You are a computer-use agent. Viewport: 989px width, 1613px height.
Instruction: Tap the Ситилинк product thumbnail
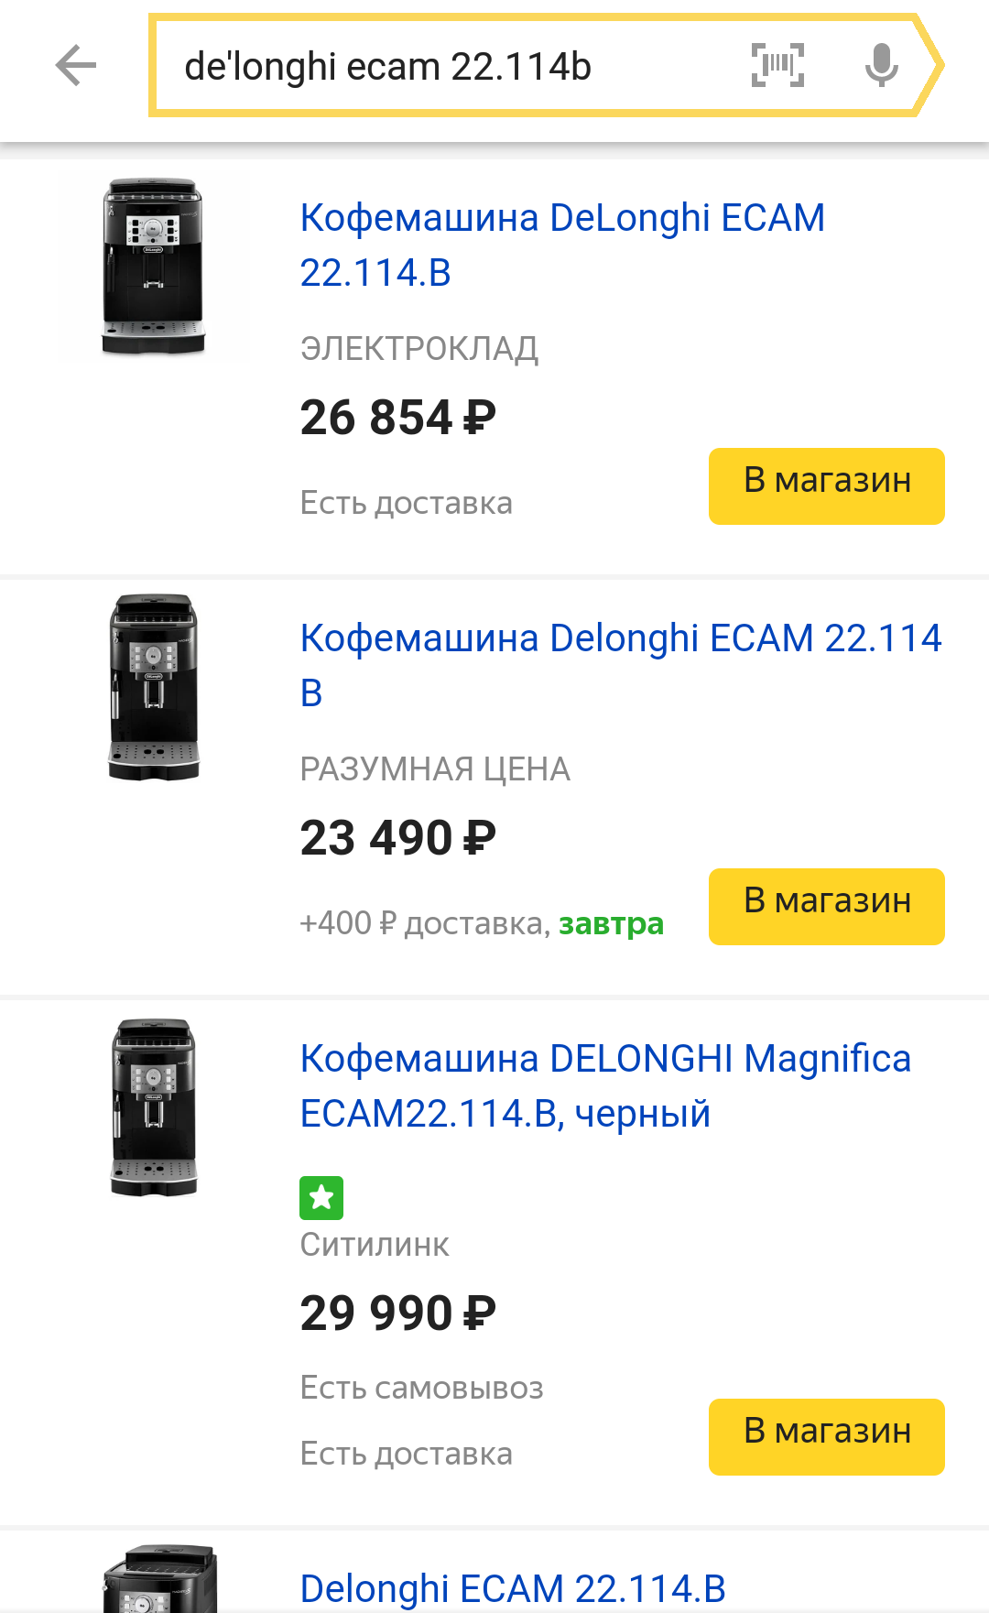pos(153,1107)
